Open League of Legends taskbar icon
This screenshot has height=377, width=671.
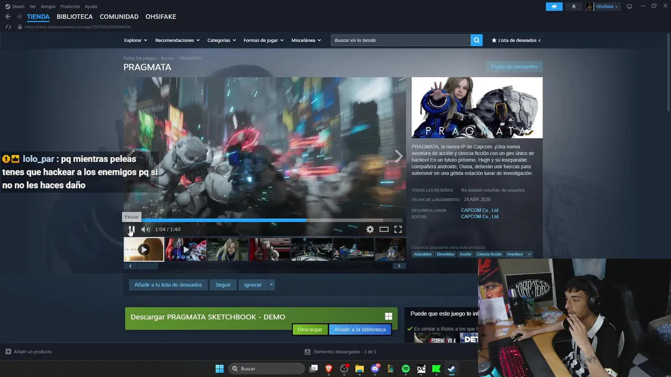tap(390, 369)
